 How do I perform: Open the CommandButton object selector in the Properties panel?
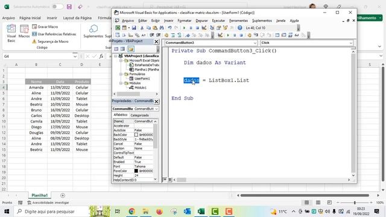tap(157, 108)
